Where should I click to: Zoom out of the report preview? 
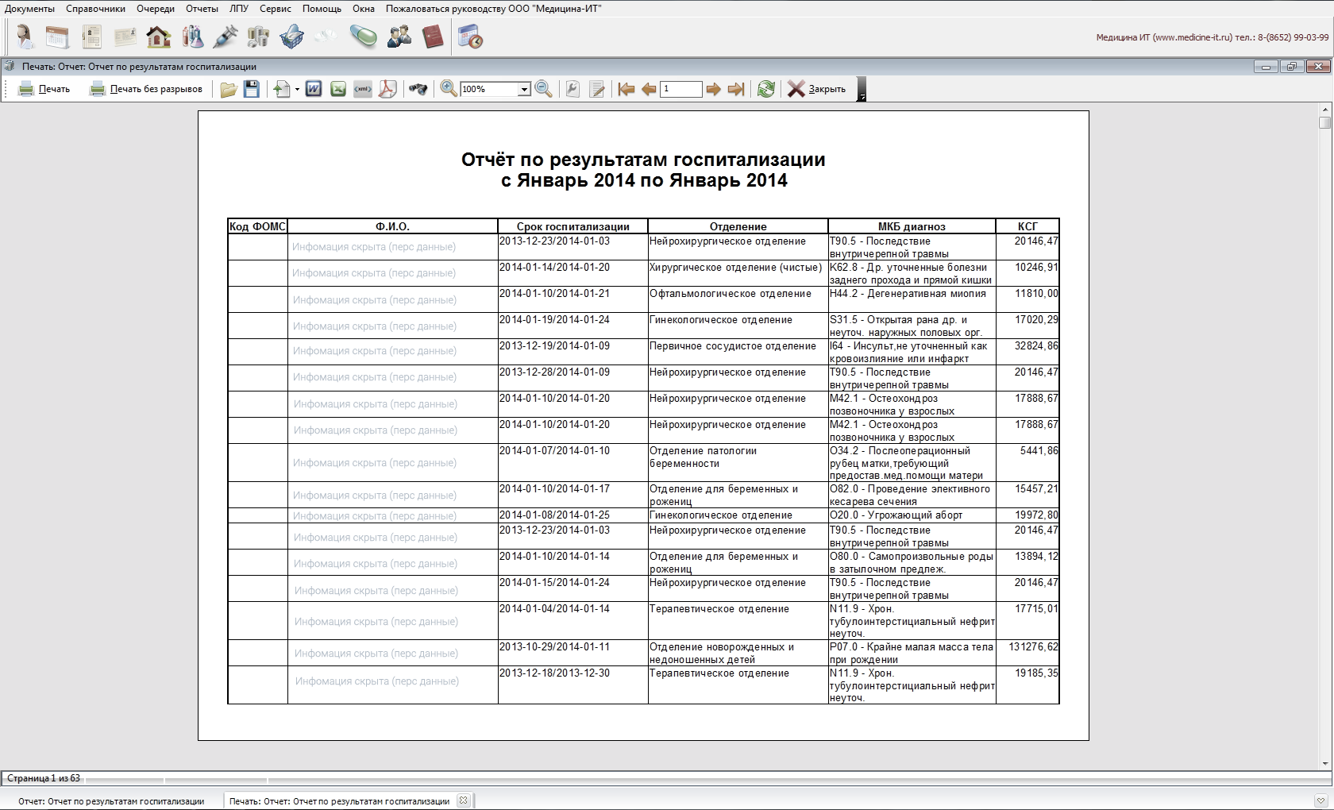point(544,89)
